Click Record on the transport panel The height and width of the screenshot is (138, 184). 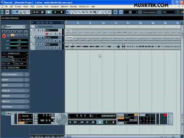[113, 122]
